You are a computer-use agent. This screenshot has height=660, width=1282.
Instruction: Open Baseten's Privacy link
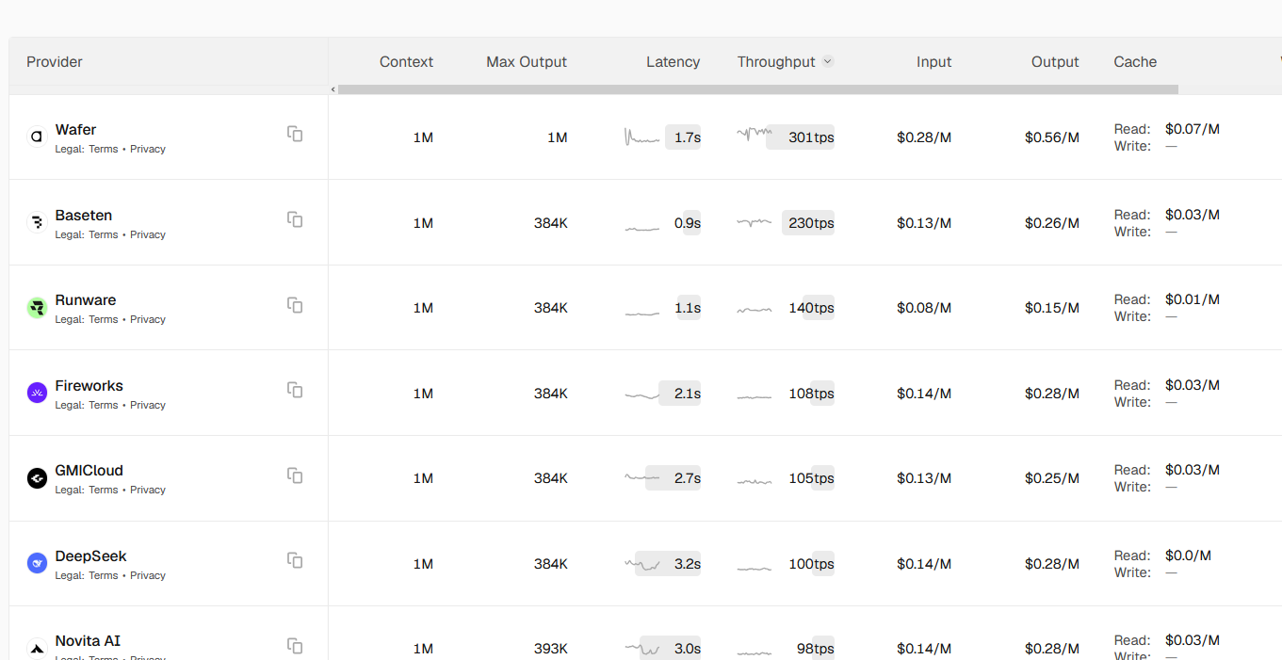pyautogui.click(x=148, y=234)
